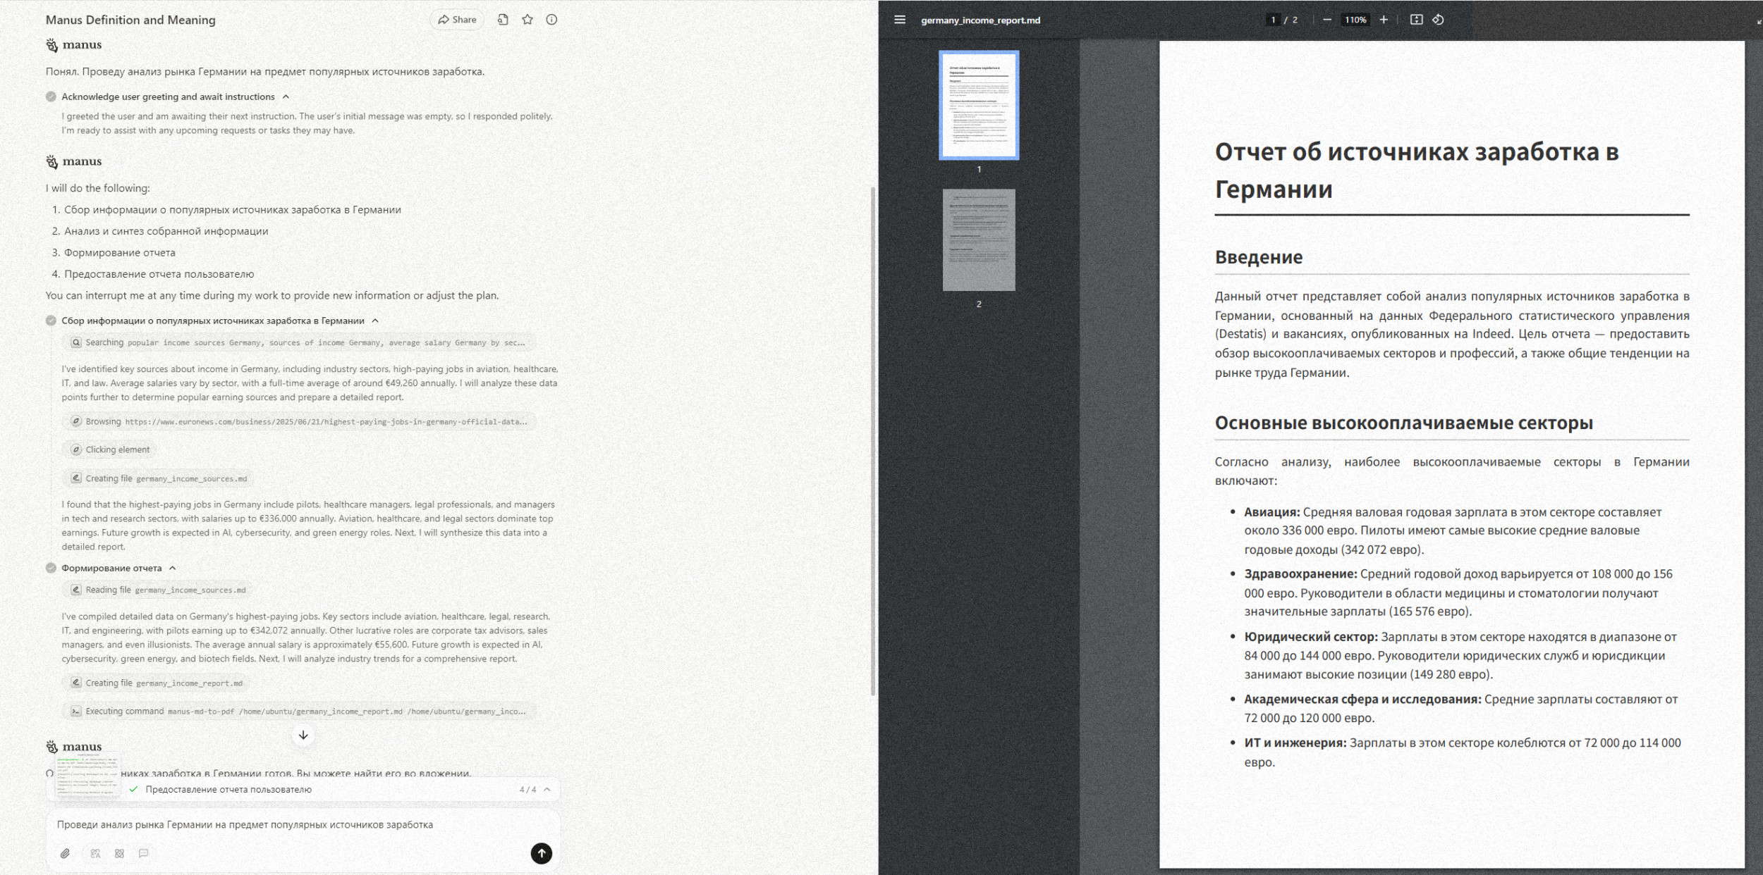Click the Share button
The width and height of the screenshot is (1763, 875).
pyautogui.click(x=457, y=20)
